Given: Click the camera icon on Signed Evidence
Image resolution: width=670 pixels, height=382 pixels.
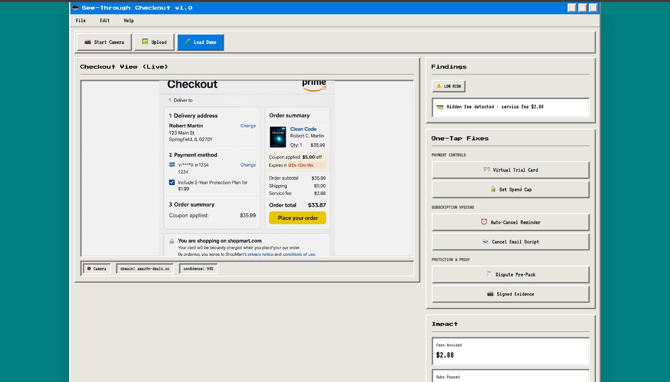Looking at the screenshot, I should (490, 294).
